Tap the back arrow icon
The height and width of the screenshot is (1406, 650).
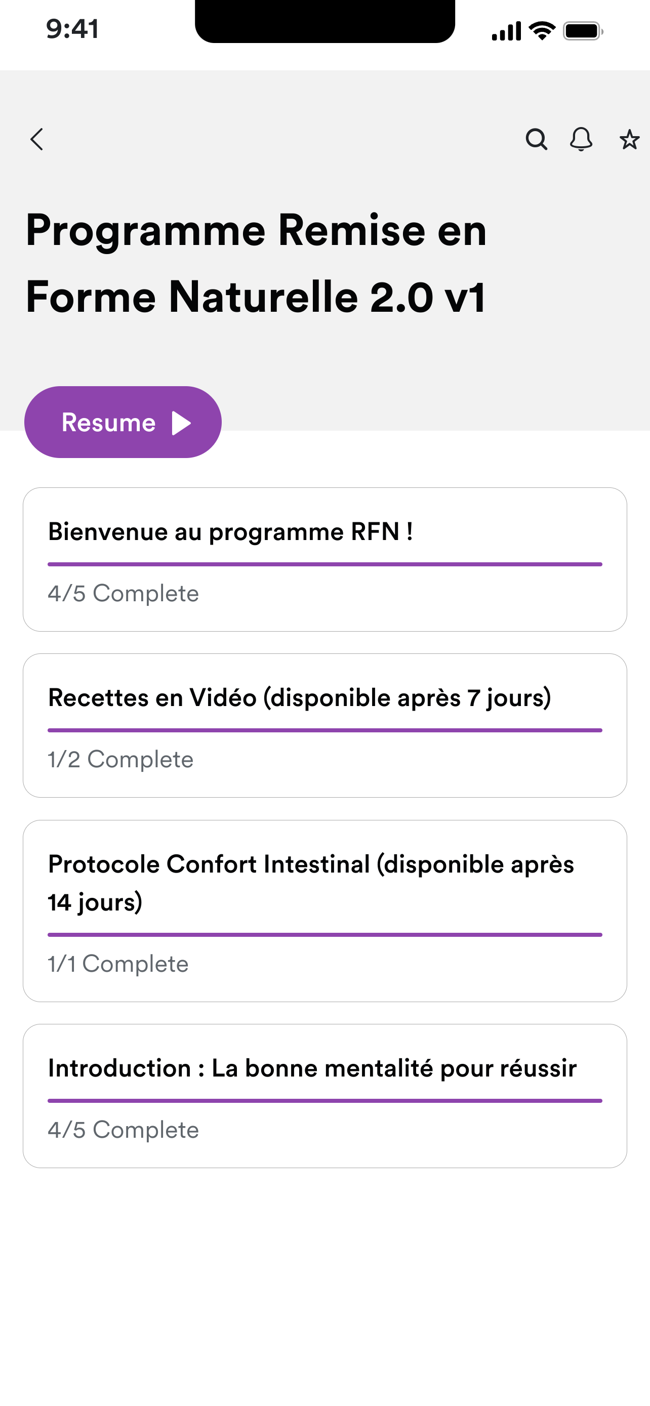36,140
